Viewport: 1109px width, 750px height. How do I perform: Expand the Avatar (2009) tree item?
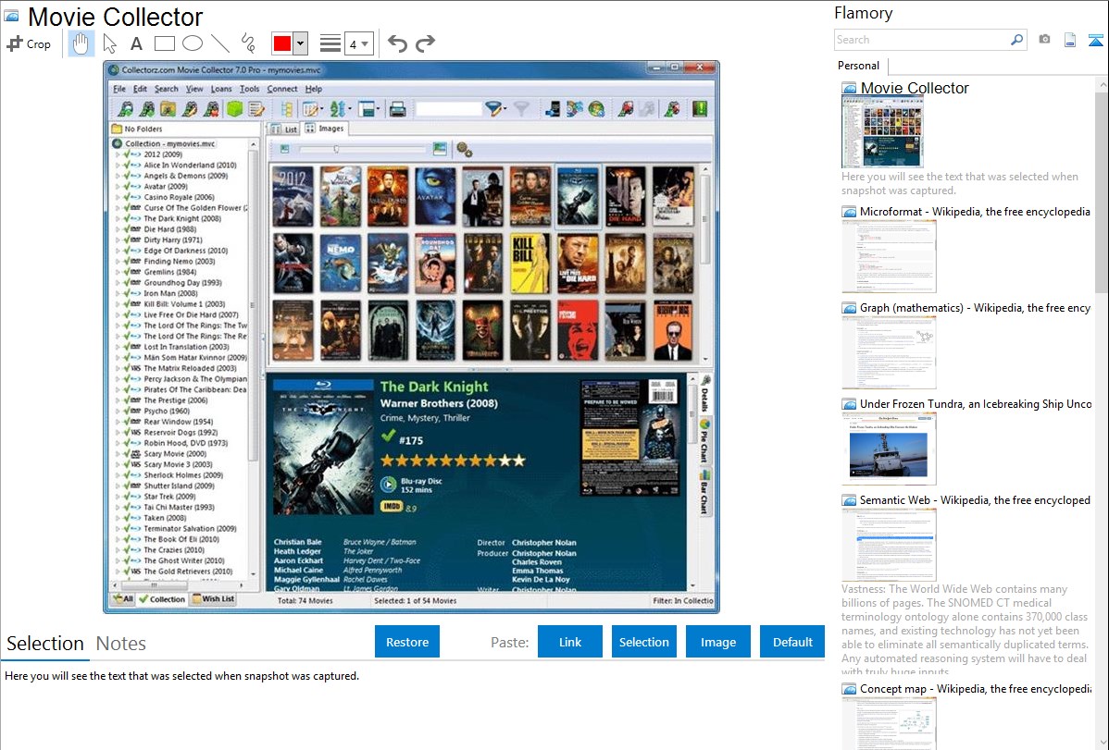(118, 187)
